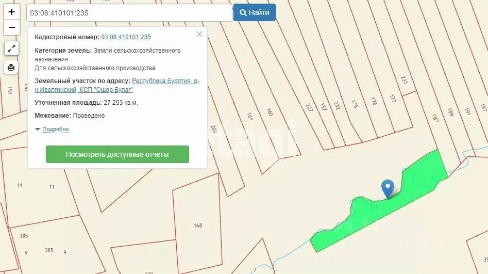Focus the cadastral number search field

coord(129,13)
